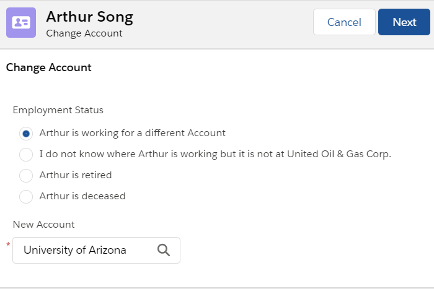
Task: Click the purple contact card icon
Action: click(x=21, y=22)
